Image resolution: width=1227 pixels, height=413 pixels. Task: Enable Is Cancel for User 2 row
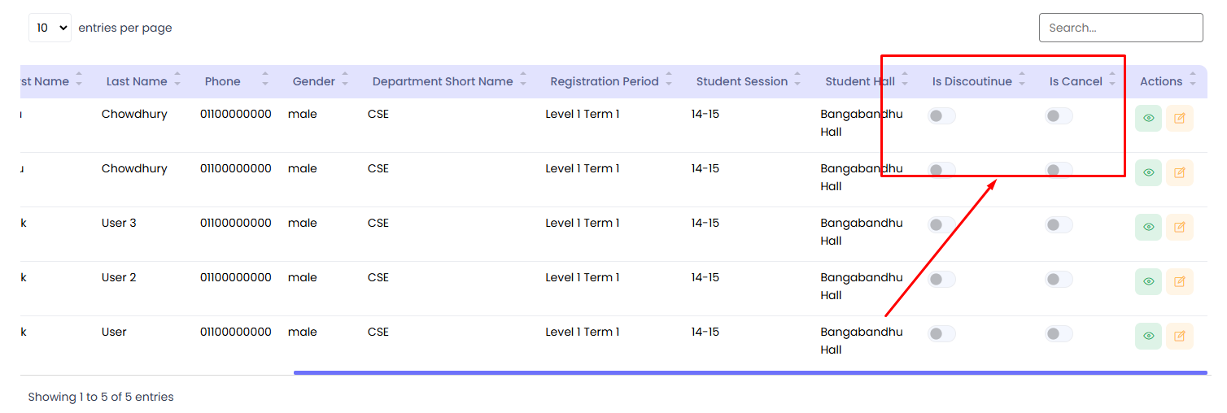click(x=1059, y=279)
